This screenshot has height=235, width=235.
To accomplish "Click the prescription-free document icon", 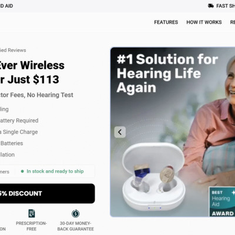I will [x=32, y=213].
